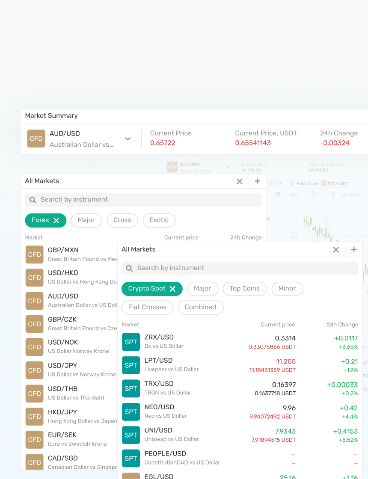Select the crosshair tool in the background chart
Screen dimensions: 368x479
294,208
